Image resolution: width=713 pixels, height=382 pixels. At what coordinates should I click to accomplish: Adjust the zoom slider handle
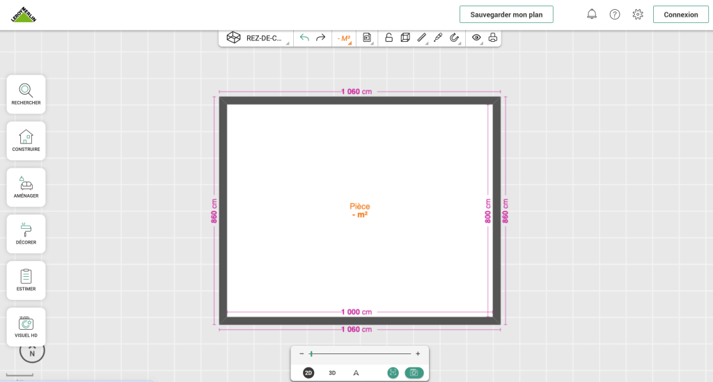311,354
